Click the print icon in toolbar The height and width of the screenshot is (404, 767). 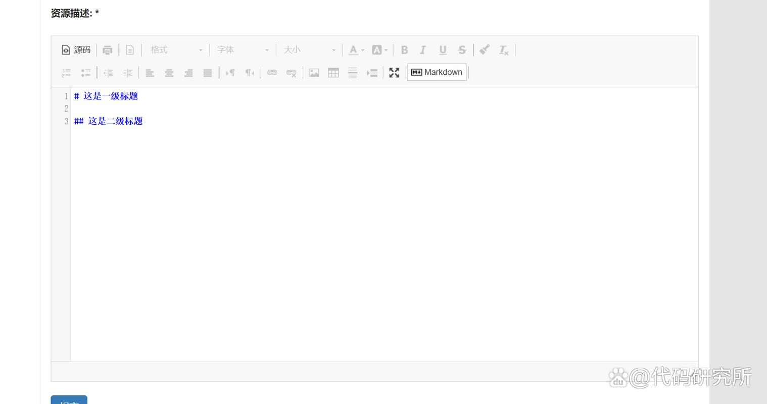107,50
